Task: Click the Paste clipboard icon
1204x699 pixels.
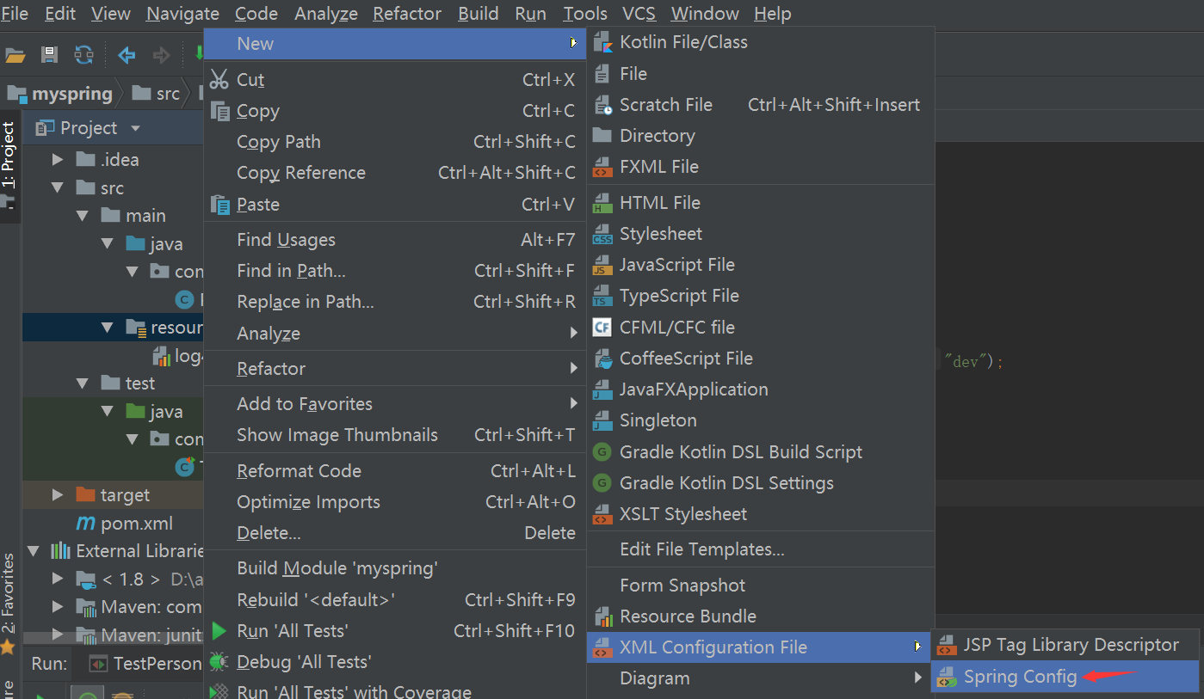Action: [x=219, y=204]
